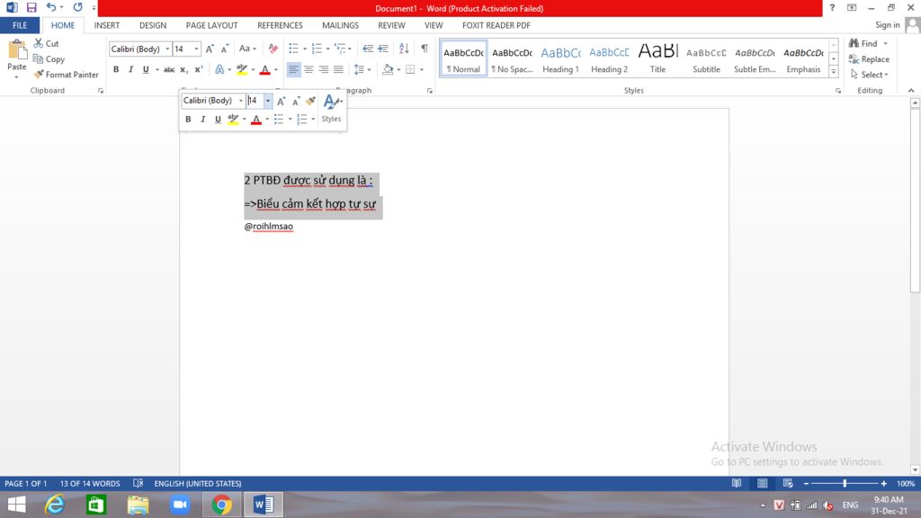Undo the last action in Quick Access toolbar
The width and height of the screenshot is (921, 518).
51,7
